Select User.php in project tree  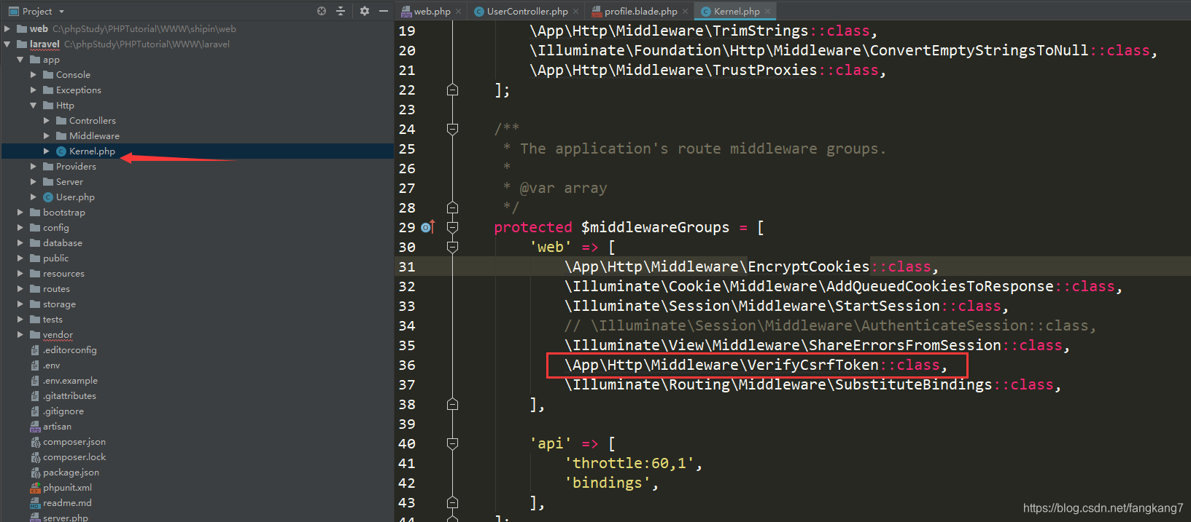pyautogui.click(x=75, y=197)
